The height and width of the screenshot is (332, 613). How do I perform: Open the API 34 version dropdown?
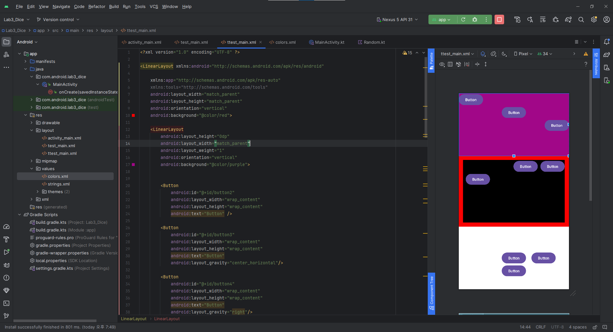tap(545, 54)
